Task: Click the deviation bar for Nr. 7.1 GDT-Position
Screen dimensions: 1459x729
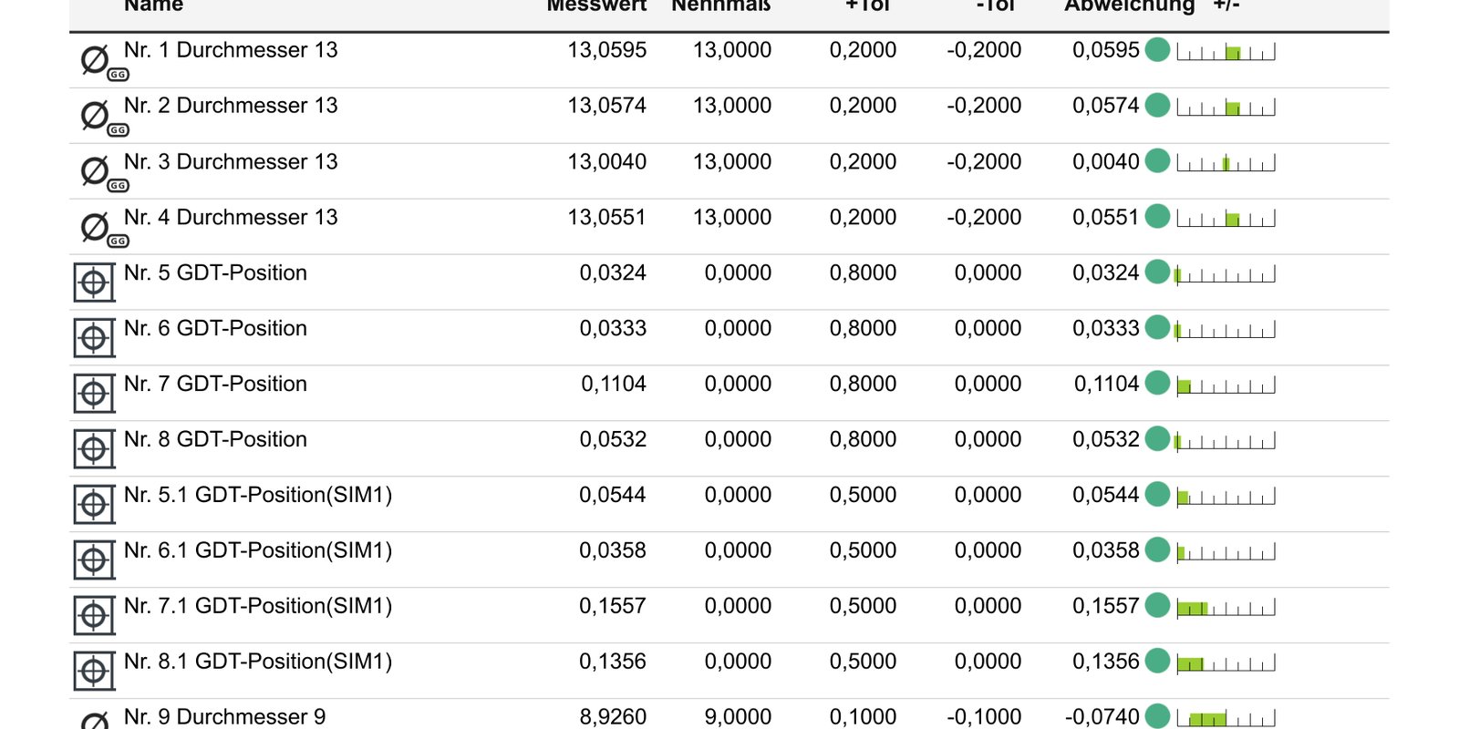Action: tap(1226, 608)
